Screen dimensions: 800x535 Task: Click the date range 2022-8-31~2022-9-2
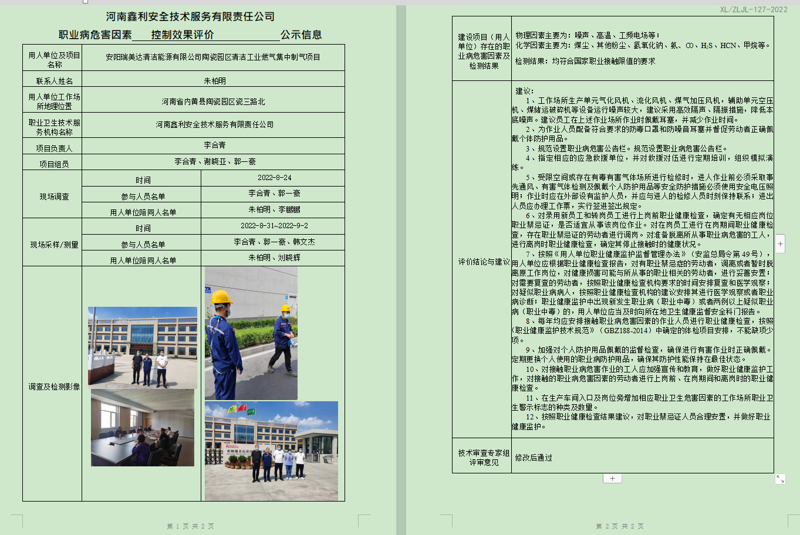click(x=274, y=225)
